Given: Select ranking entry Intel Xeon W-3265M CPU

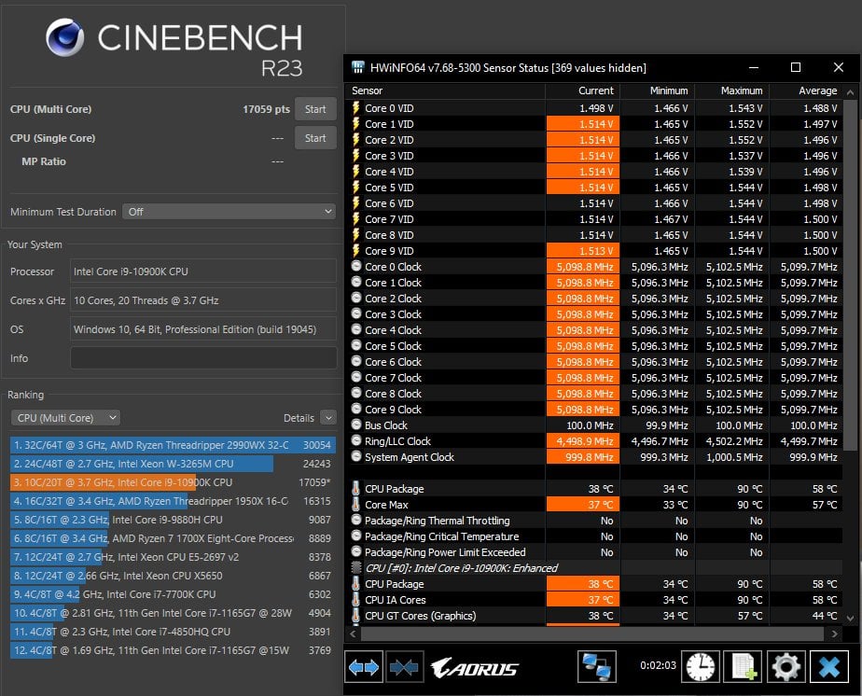Looking at the screenshot, I should [173, 464].
